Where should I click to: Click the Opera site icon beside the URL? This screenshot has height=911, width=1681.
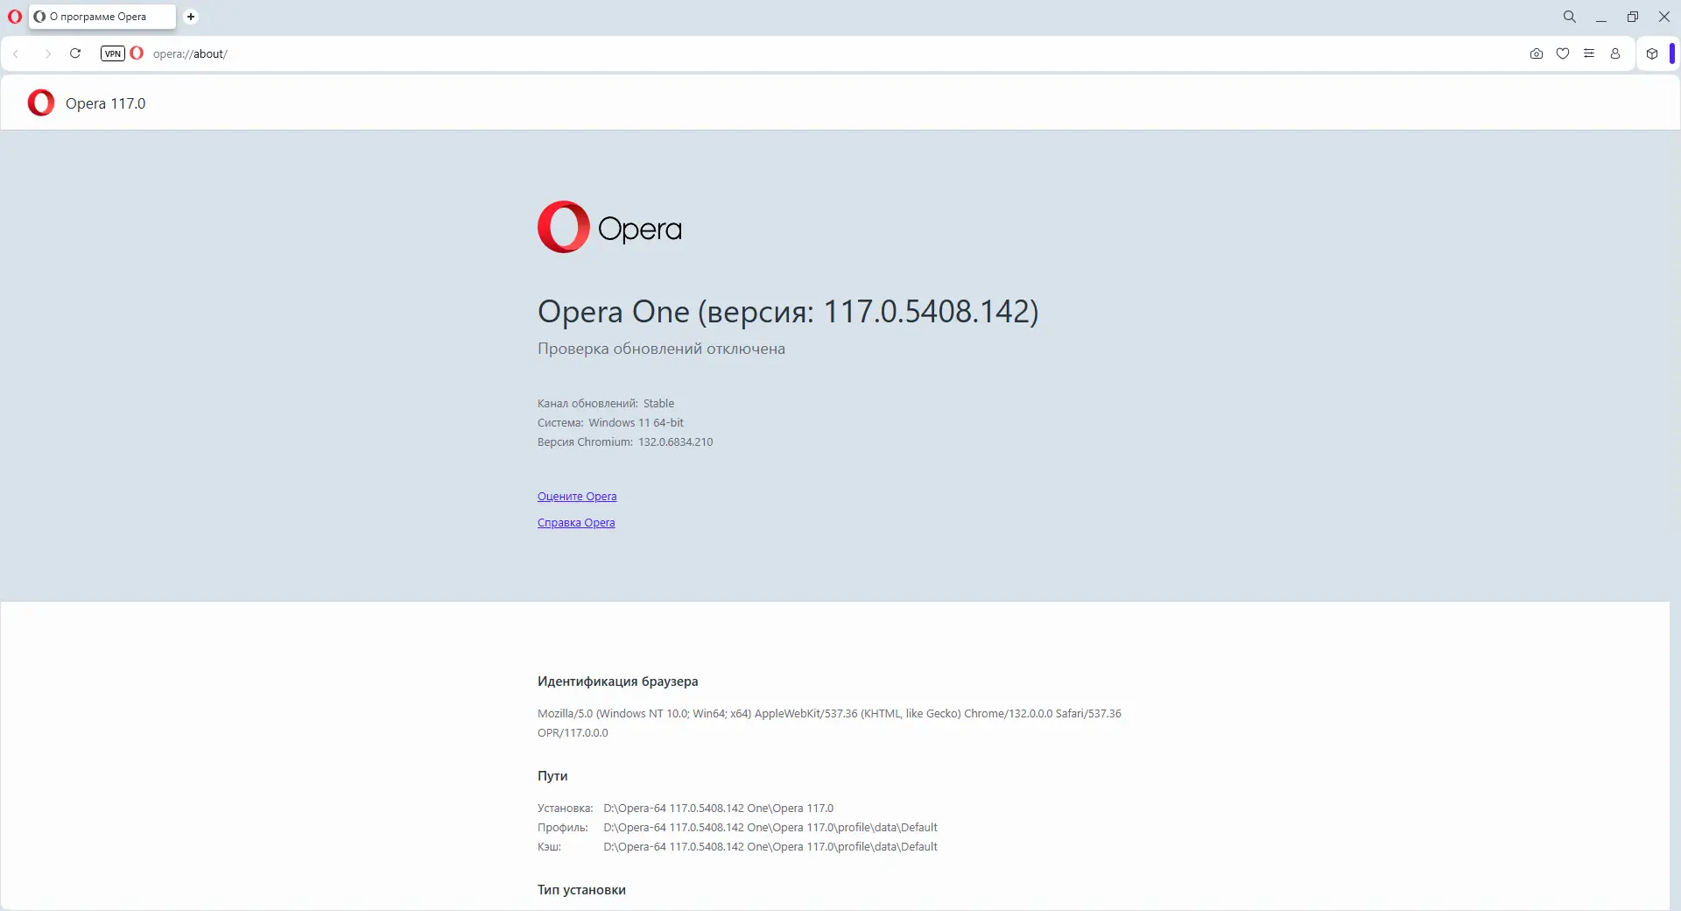click(137, 53)
